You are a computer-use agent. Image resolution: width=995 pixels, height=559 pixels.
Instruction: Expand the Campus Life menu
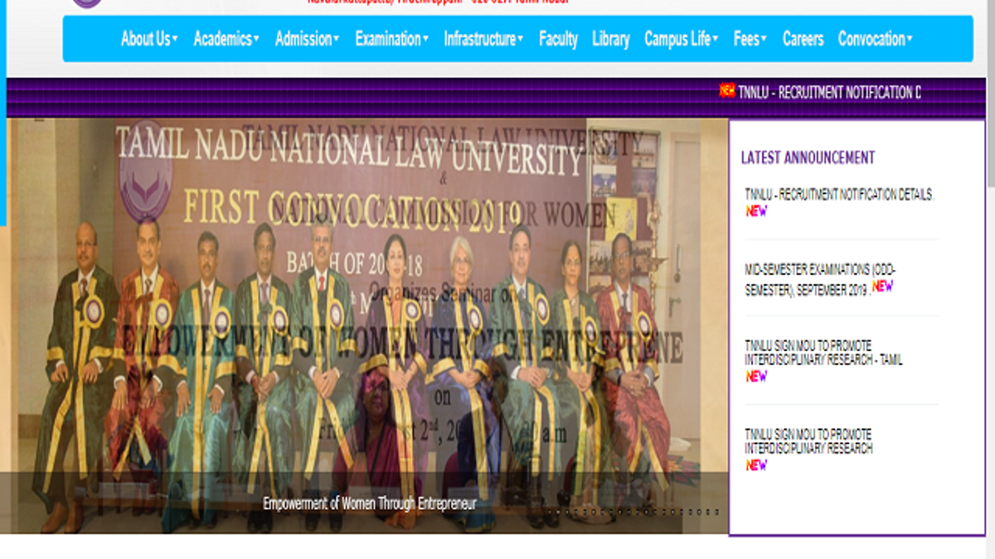(682, 39)
